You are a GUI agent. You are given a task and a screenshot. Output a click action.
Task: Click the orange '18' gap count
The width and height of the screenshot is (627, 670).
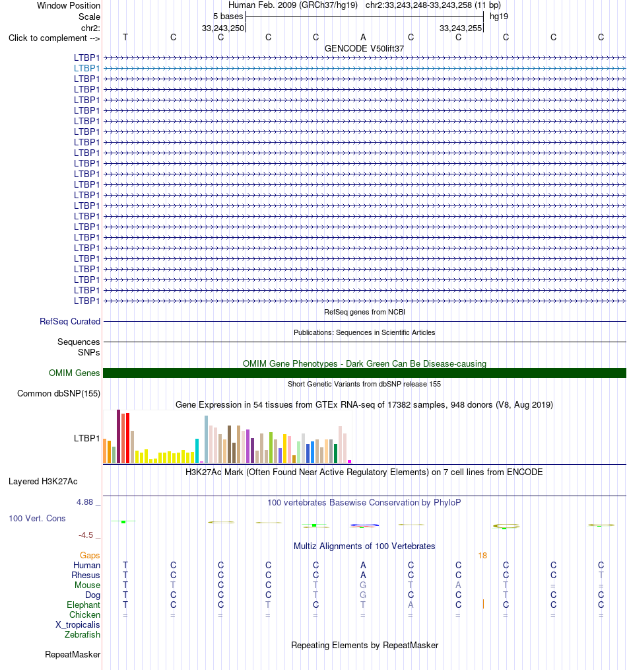coord(482,556)
